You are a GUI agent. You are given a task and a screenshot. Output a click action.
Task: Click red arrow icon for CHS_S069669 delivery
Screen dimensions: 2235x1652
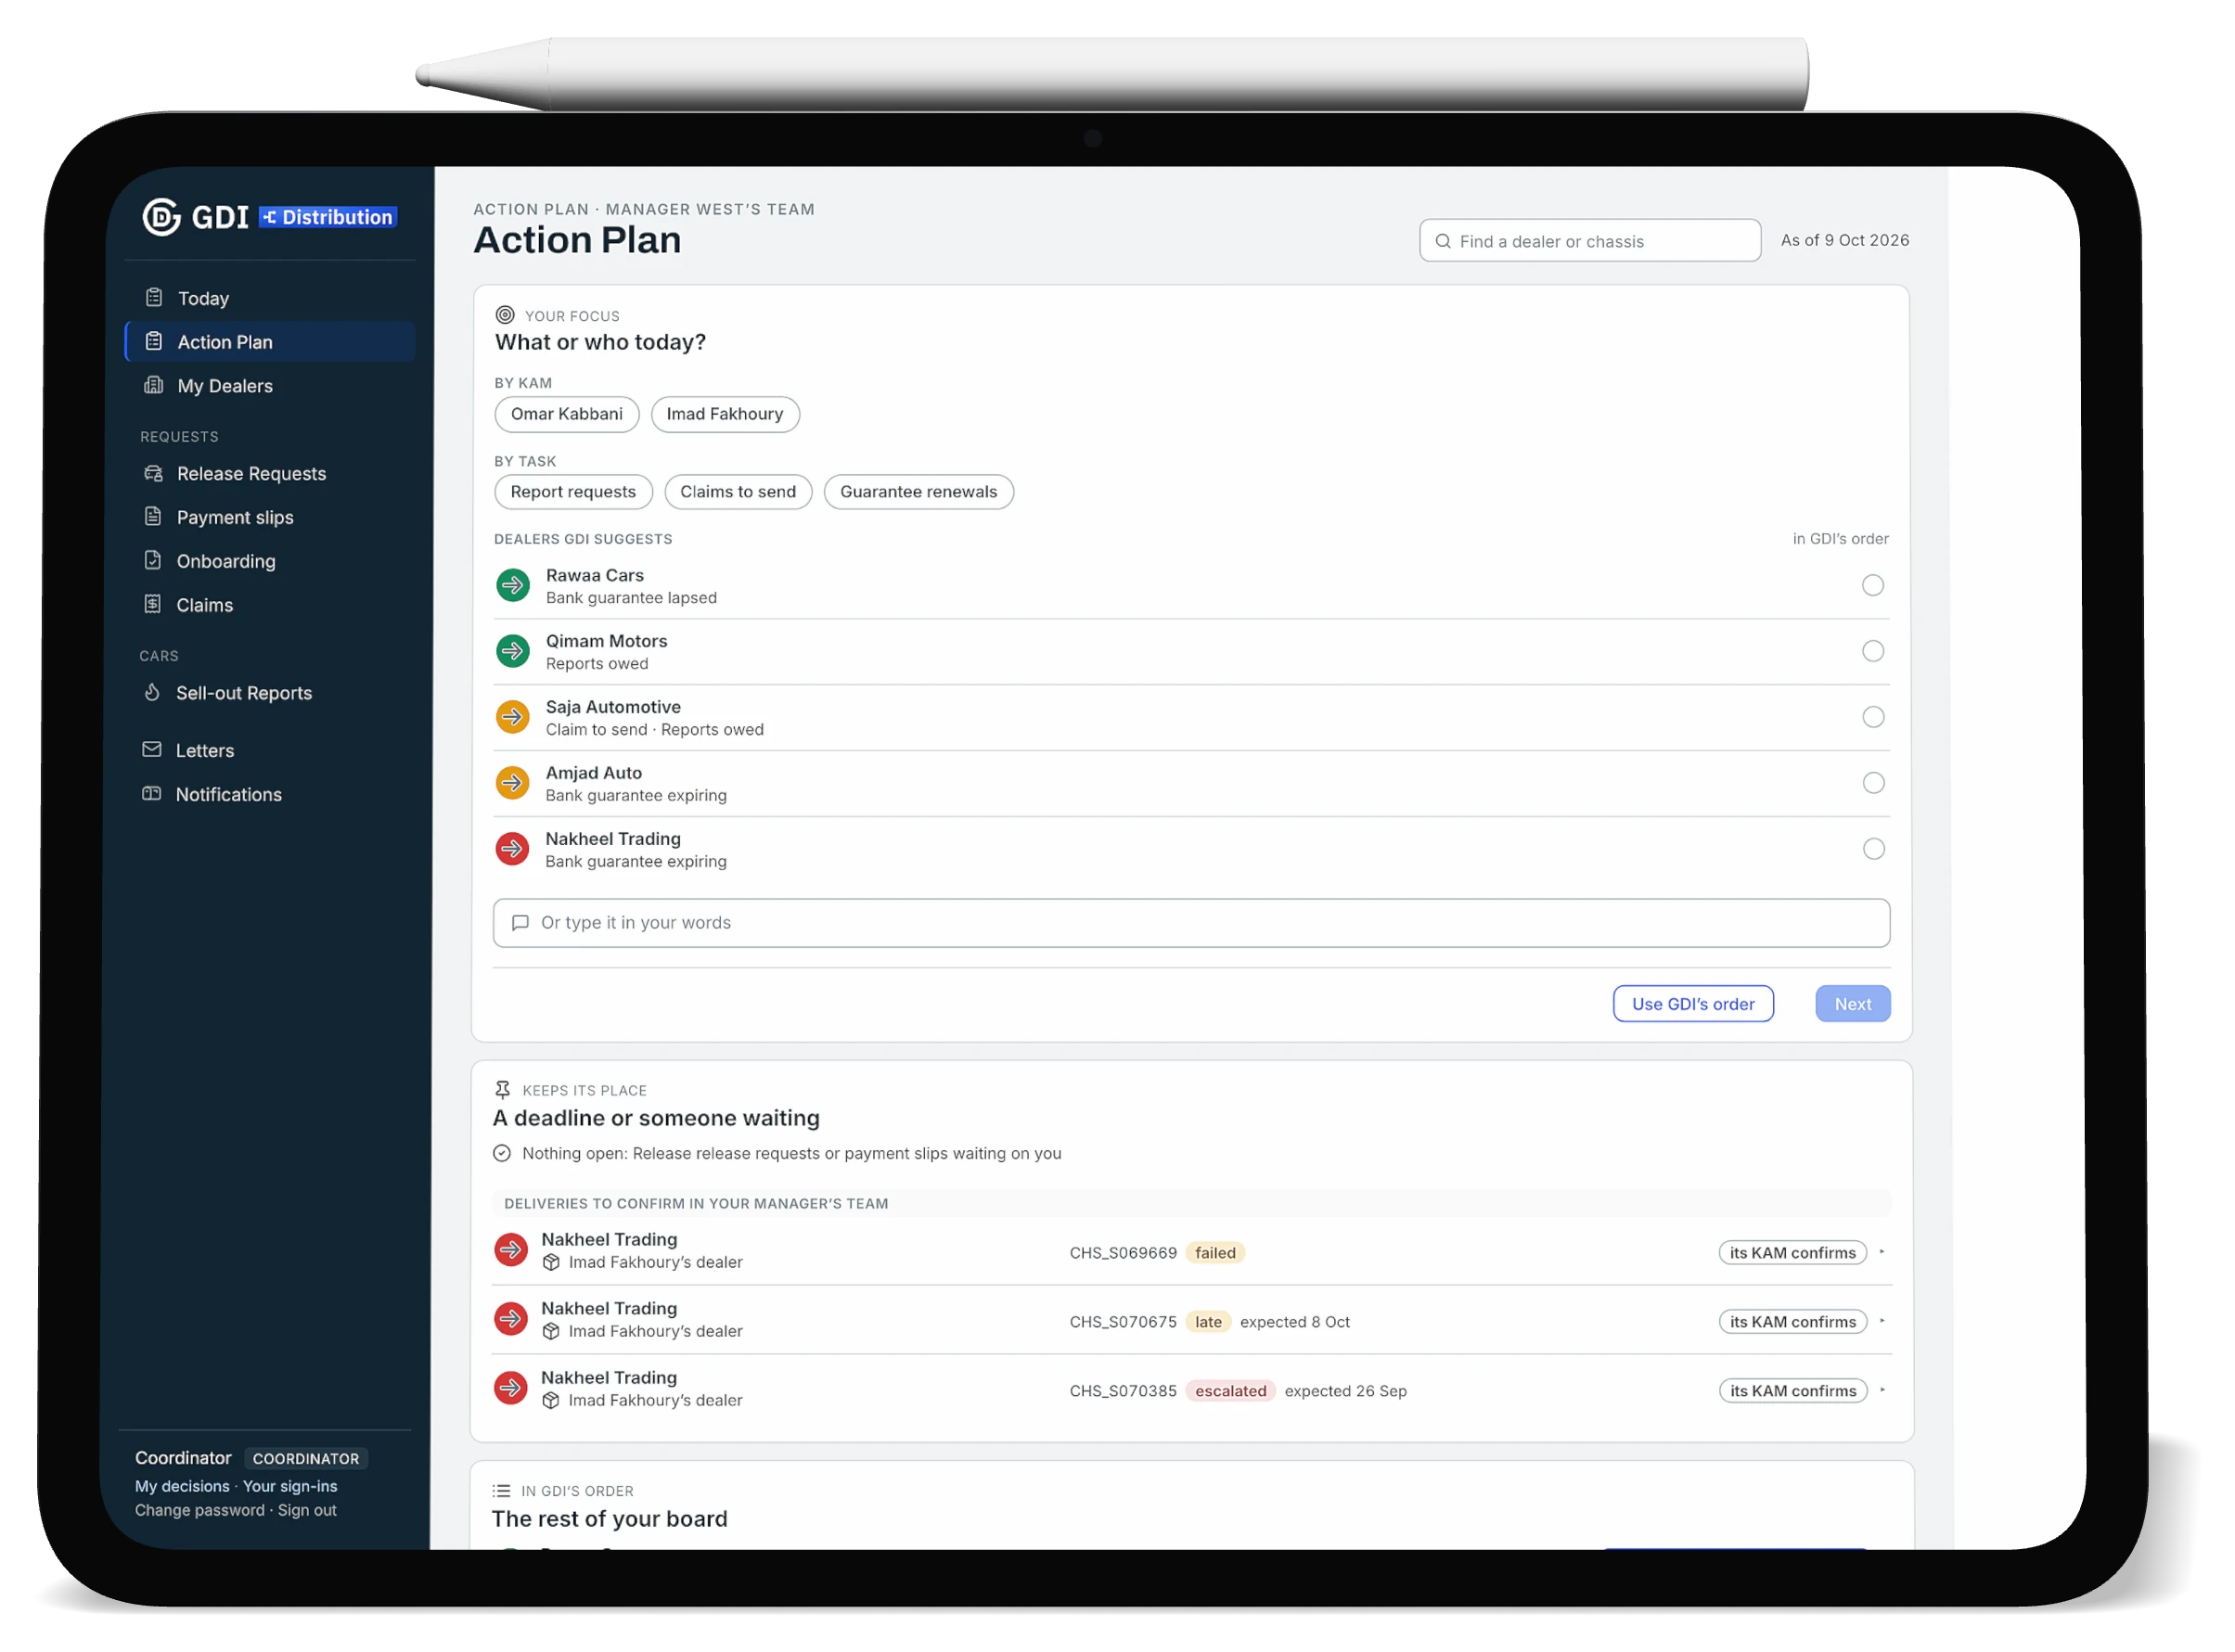(512, 1252)
